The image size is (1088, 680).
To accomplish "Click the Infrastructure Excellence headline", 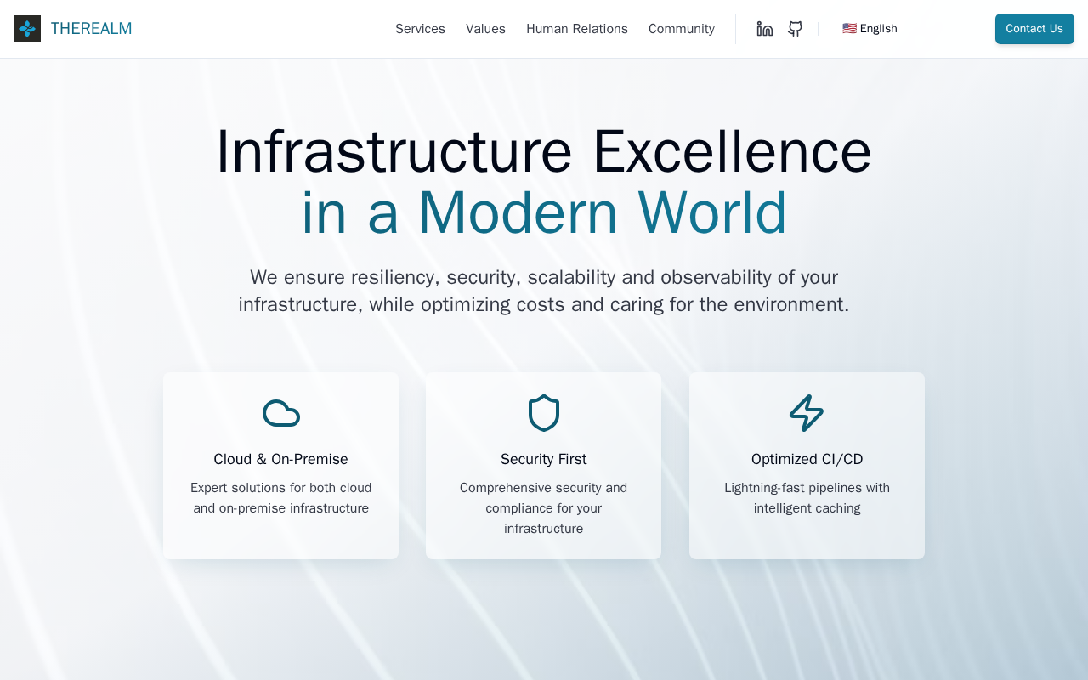I will (544, 151).
